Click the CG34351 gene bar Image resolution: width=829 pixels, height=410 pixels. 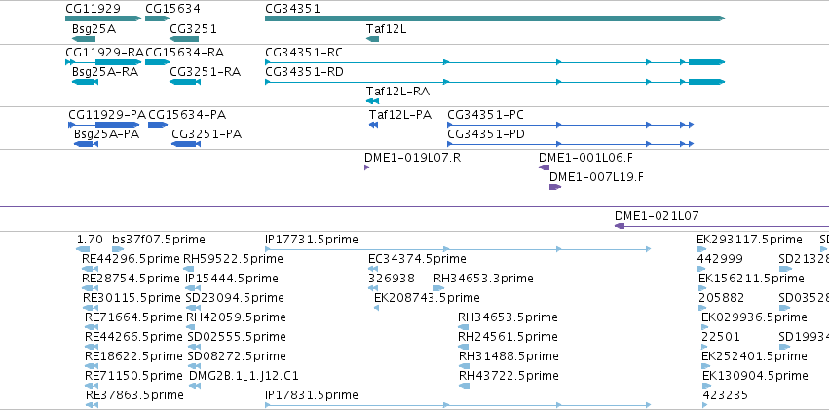click(x=494, y=19)
